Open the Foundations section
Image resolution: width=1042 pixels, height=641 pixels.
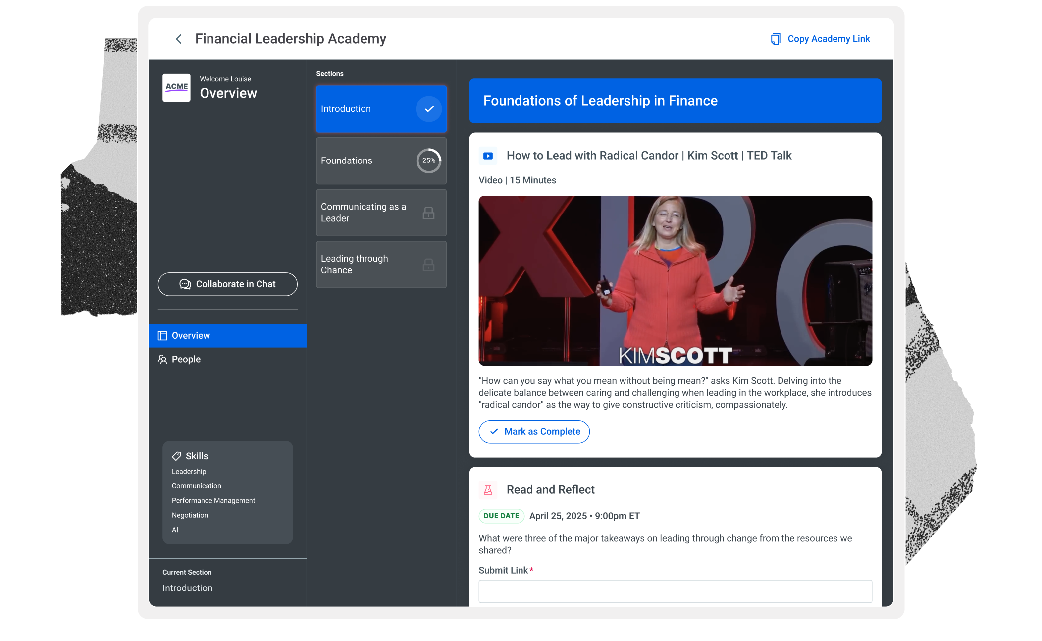click(381, 161)
